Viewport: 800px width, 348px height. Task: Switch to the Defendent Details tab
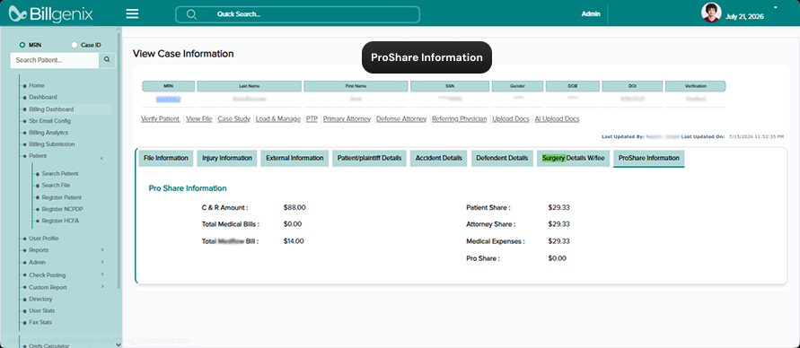point(502,158)
